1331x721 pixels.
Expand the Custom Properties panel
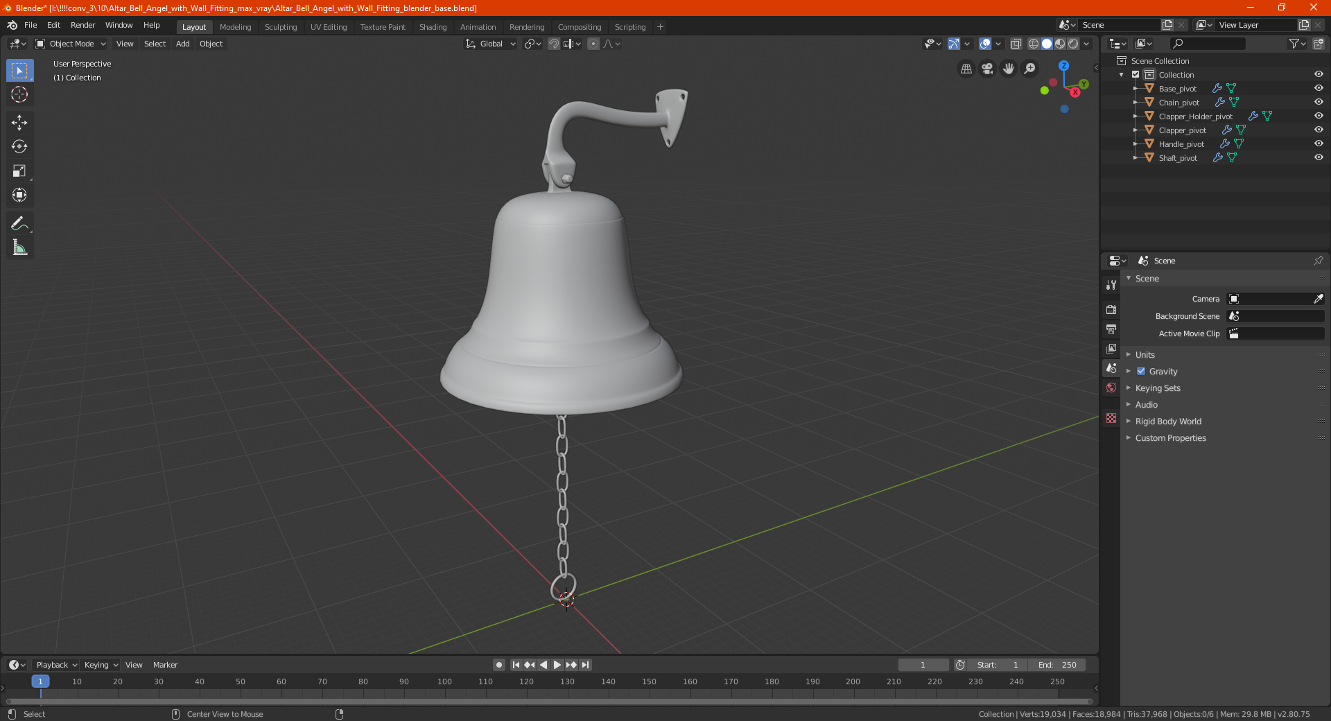point(1170,438)
